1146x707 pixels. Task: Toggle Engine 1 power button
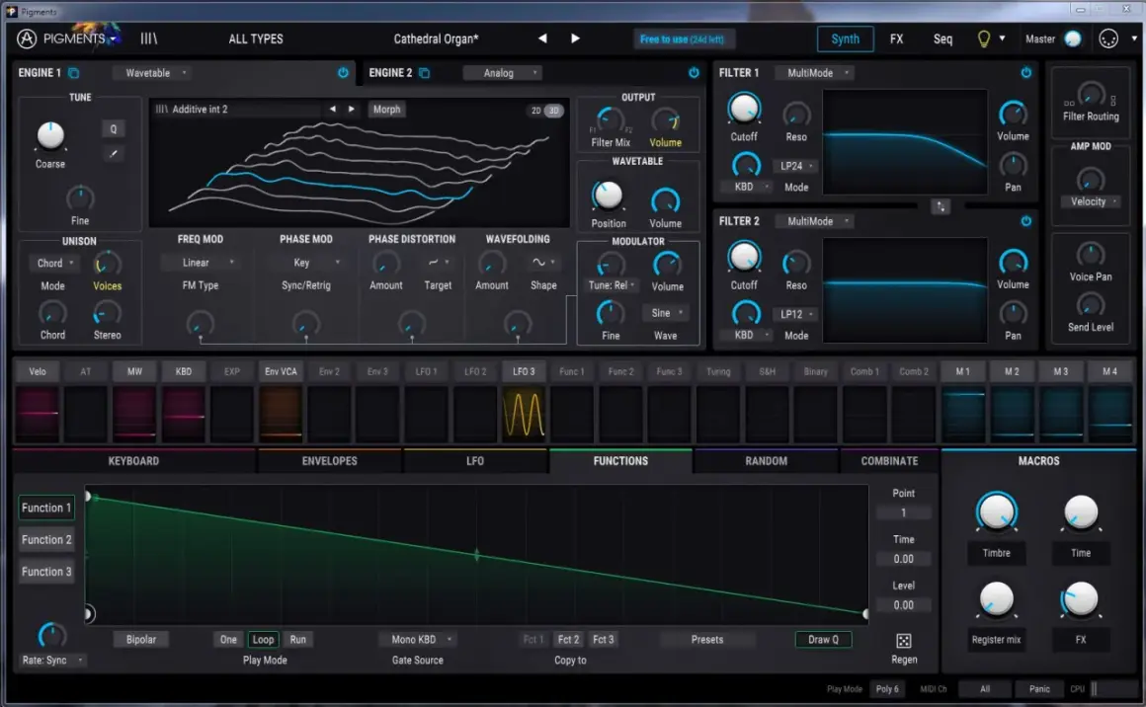tap(343, 73)
